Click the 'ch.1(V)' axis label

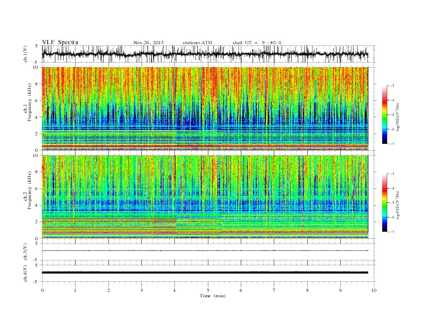(26, 55)
